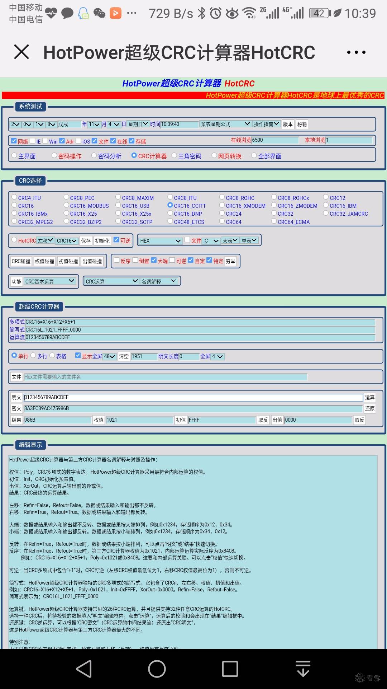Toggle the 在线 checkbox
This screenshot has width=387, height=689.
(113, 141)
